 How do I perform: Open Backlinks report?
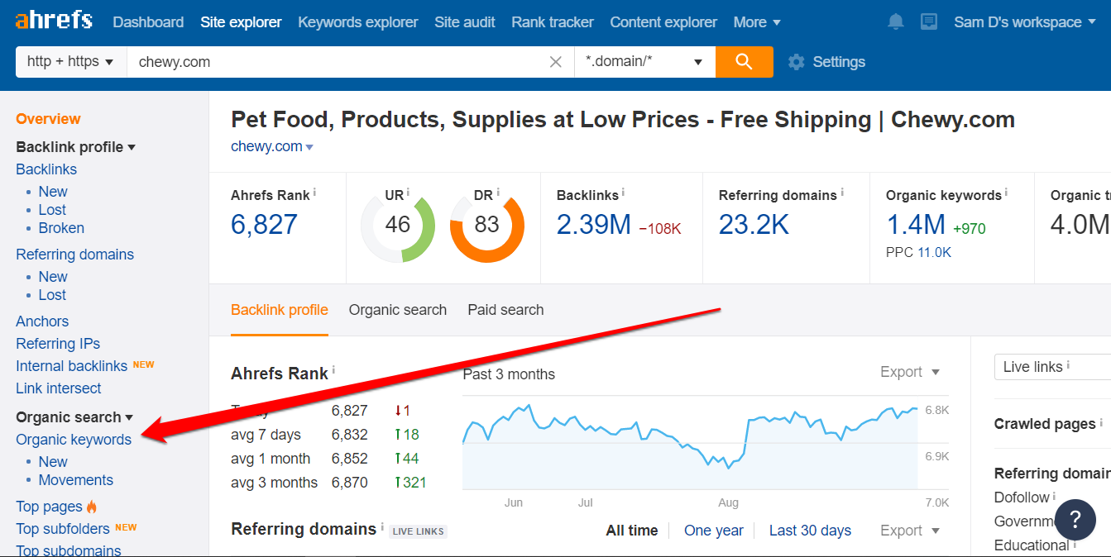click(46, 169)
